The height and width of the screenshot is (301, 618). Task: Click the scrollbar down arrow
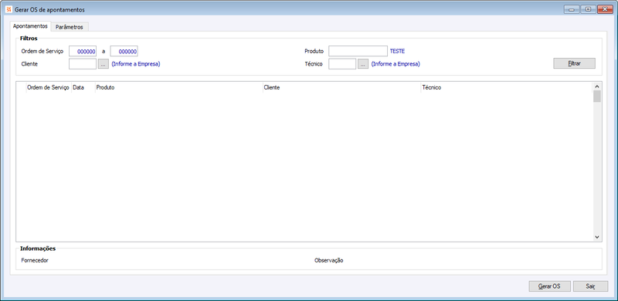pos(596,237)
